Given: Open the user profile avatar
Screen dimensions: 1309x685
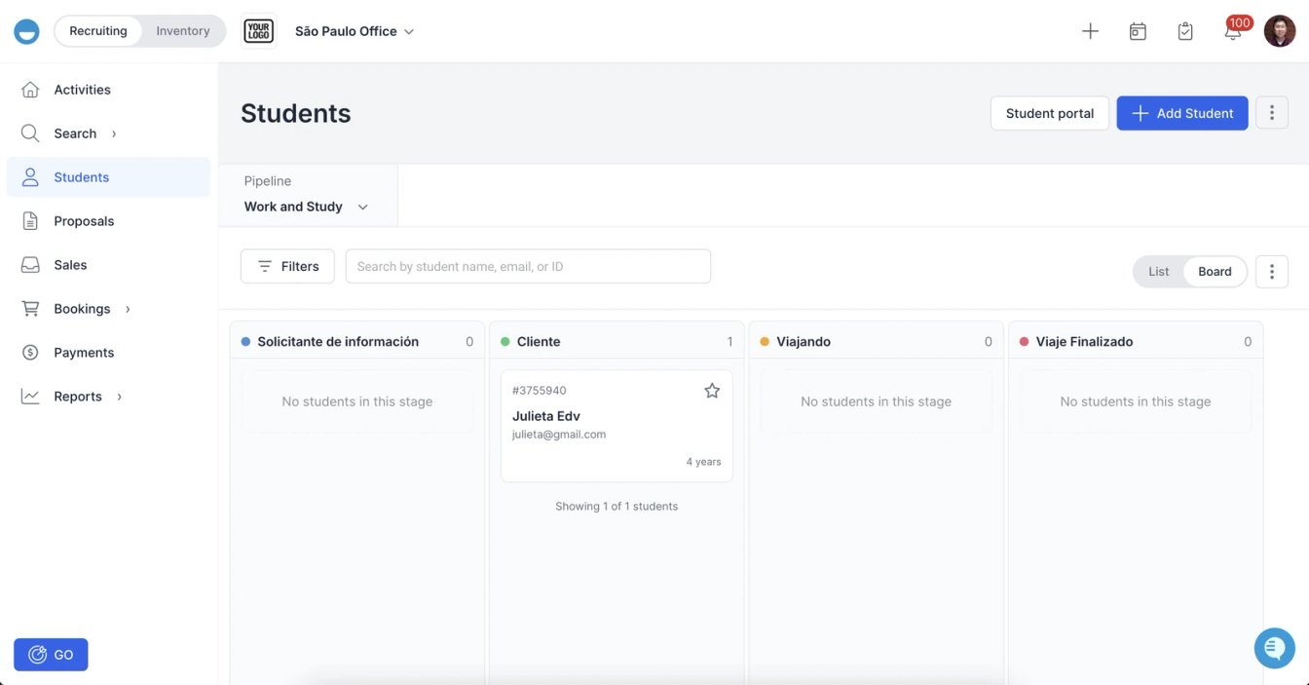Looking at the screenshot, I should (x=1280, y=31).
